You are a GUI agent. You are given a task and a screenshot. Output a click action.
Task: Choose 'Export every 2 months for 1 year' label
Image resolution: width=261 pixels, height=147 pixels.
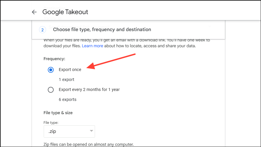[89, 89]
